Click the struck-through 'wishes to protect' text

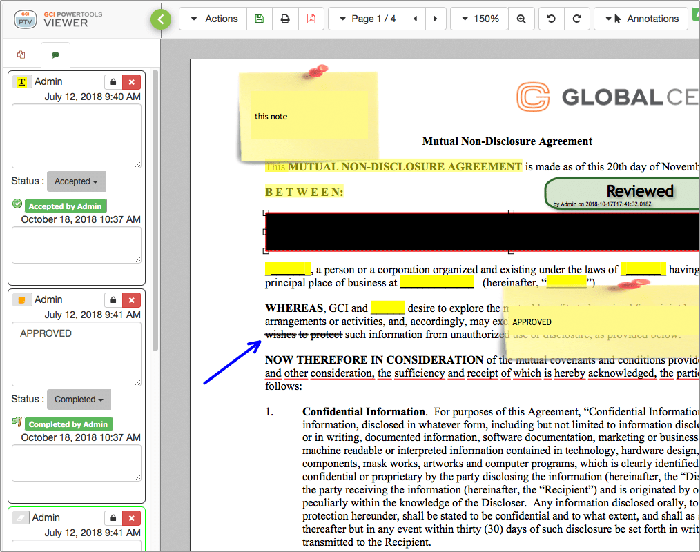tap(304, 335)
